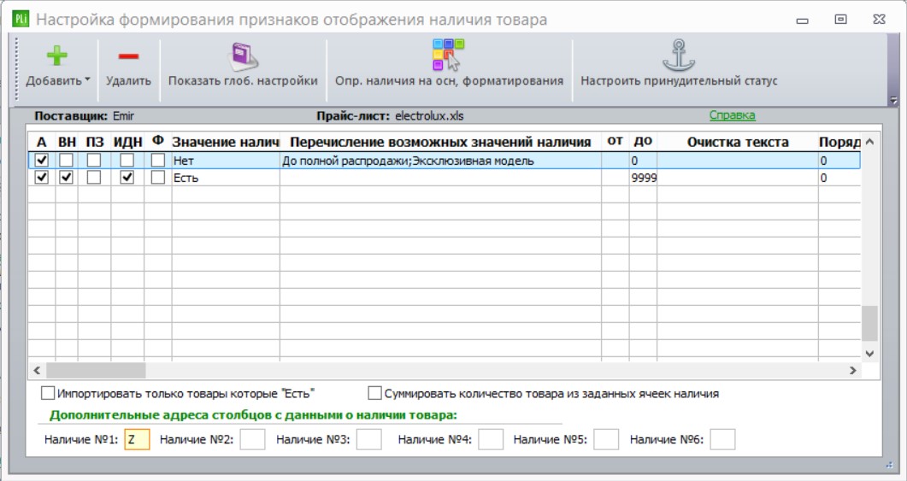
Task: Click the anchor Настроить принудительный статус icon
Action: pos(679,56)
